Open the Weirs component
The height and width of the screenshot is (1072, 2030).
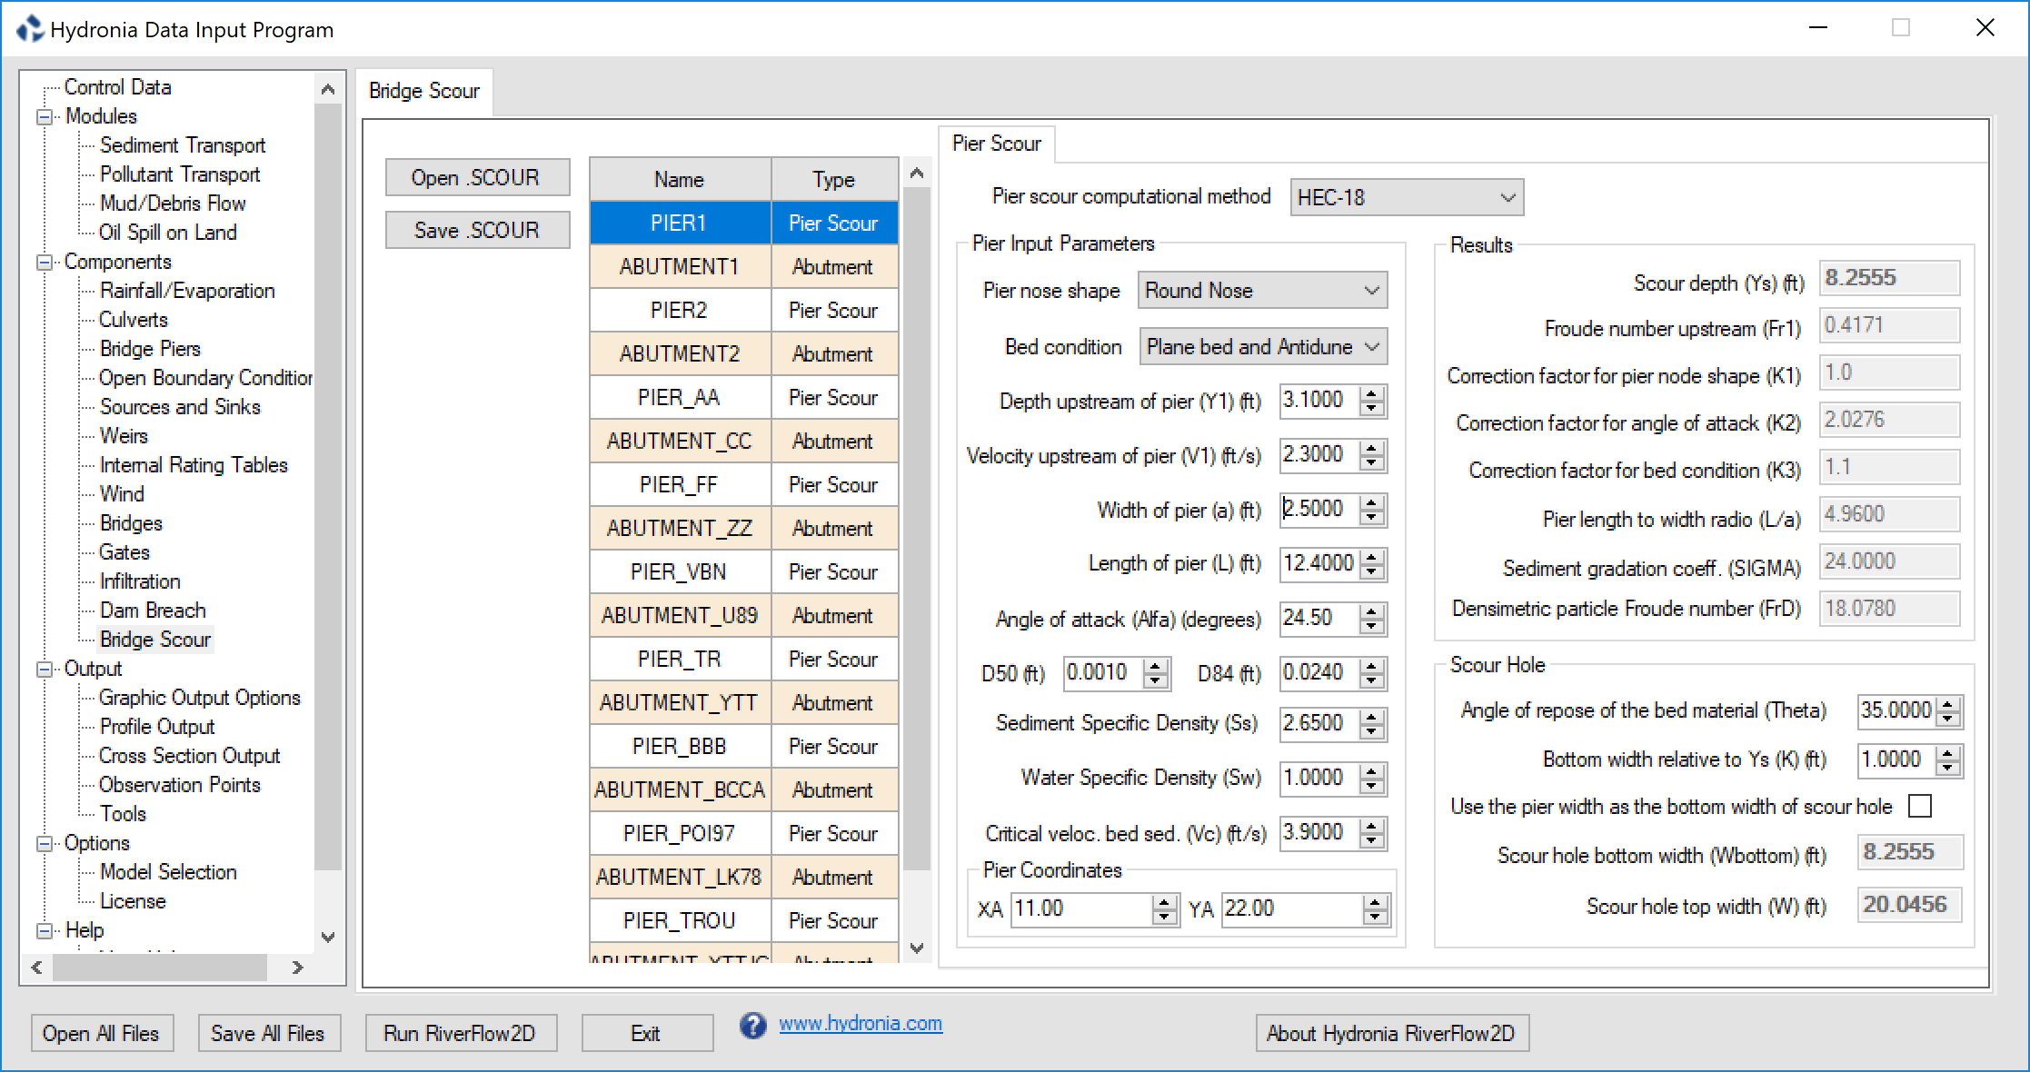click(x=124, y=436)
